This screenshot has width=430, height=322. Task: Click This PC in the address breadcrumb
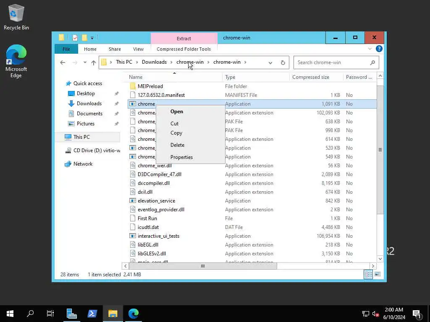click(124, 62)
